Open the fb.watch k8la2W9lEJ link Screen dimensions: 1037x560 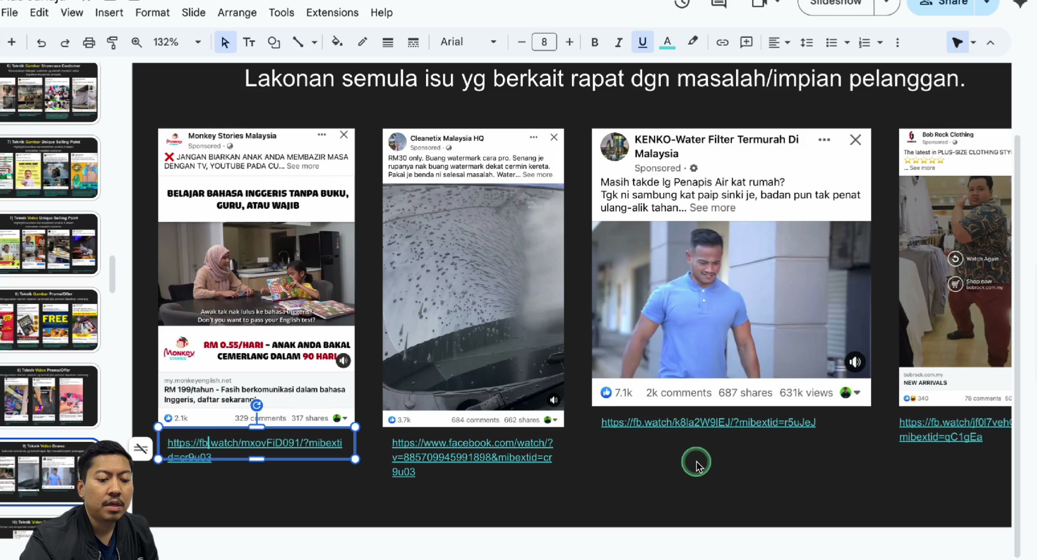coord(708,423)
